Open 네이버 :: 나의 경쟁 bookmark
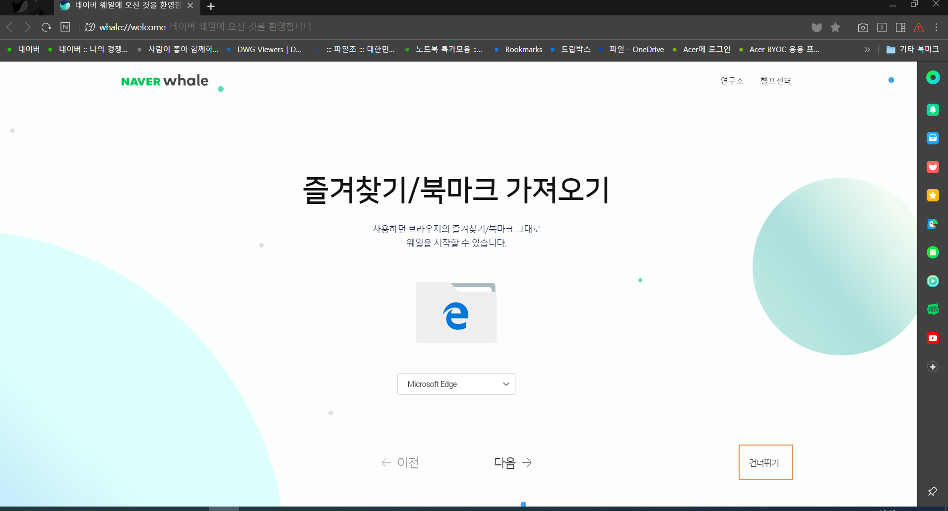 pos(88,49)
